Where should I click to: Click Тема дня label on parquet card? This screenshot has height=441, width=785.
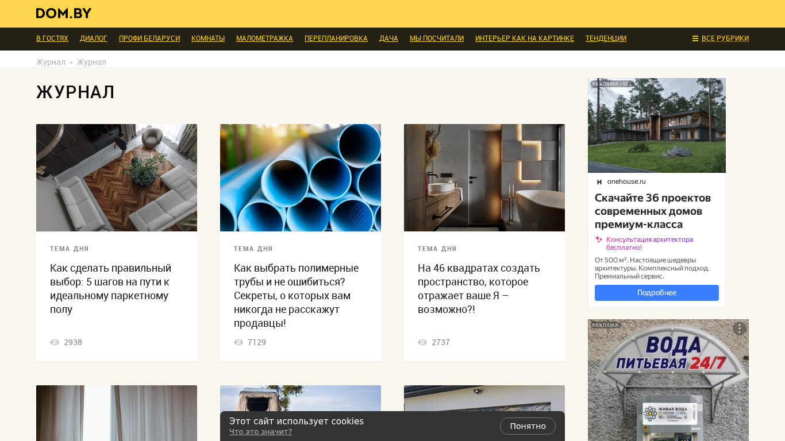[70, 249]
